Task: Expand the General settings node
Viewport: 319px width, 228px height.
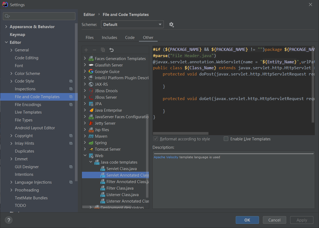Action: [11, 50]
